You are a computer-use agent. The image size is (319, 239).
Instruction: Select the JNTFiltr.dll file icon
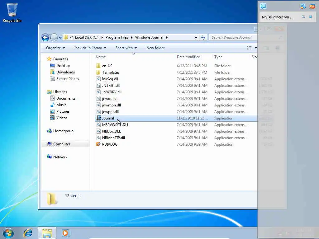tap(98, 85)
